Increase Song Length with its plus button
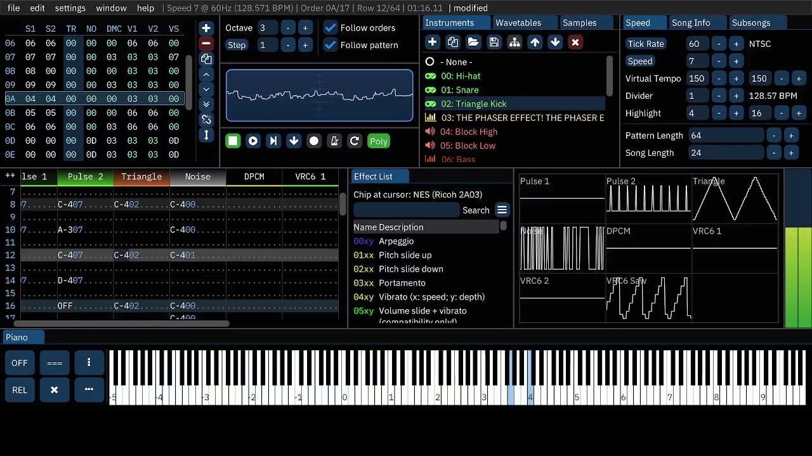812x456 pixels. (x=791, y=153)
